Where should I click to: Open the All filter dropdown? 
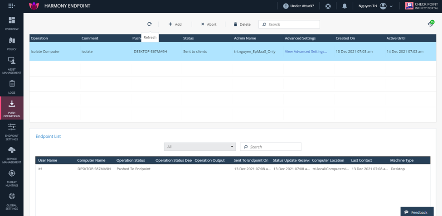[x=200, y=147]
